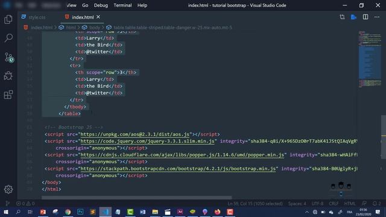
Task: Switch to the style.css tab
Action: tap(37, 17)
